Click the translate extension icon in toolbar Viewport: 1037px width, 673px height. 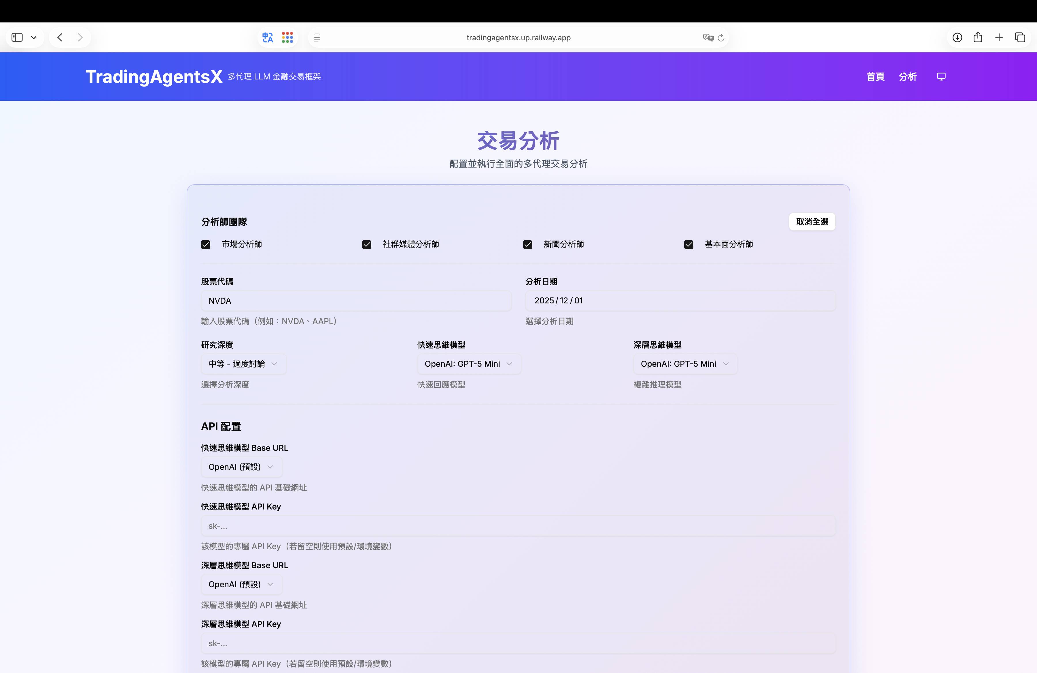click(x=268, y=37)
